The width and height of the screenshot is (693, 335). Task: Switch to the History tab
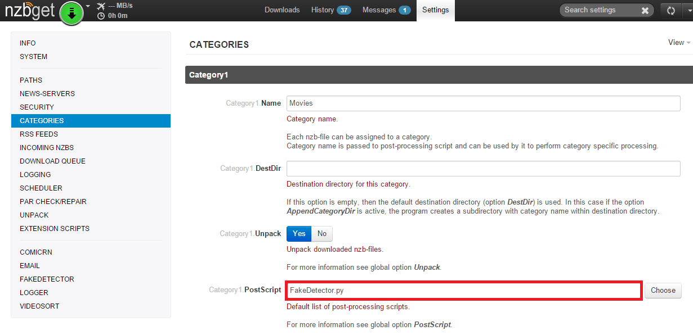[x=330, y=10]
